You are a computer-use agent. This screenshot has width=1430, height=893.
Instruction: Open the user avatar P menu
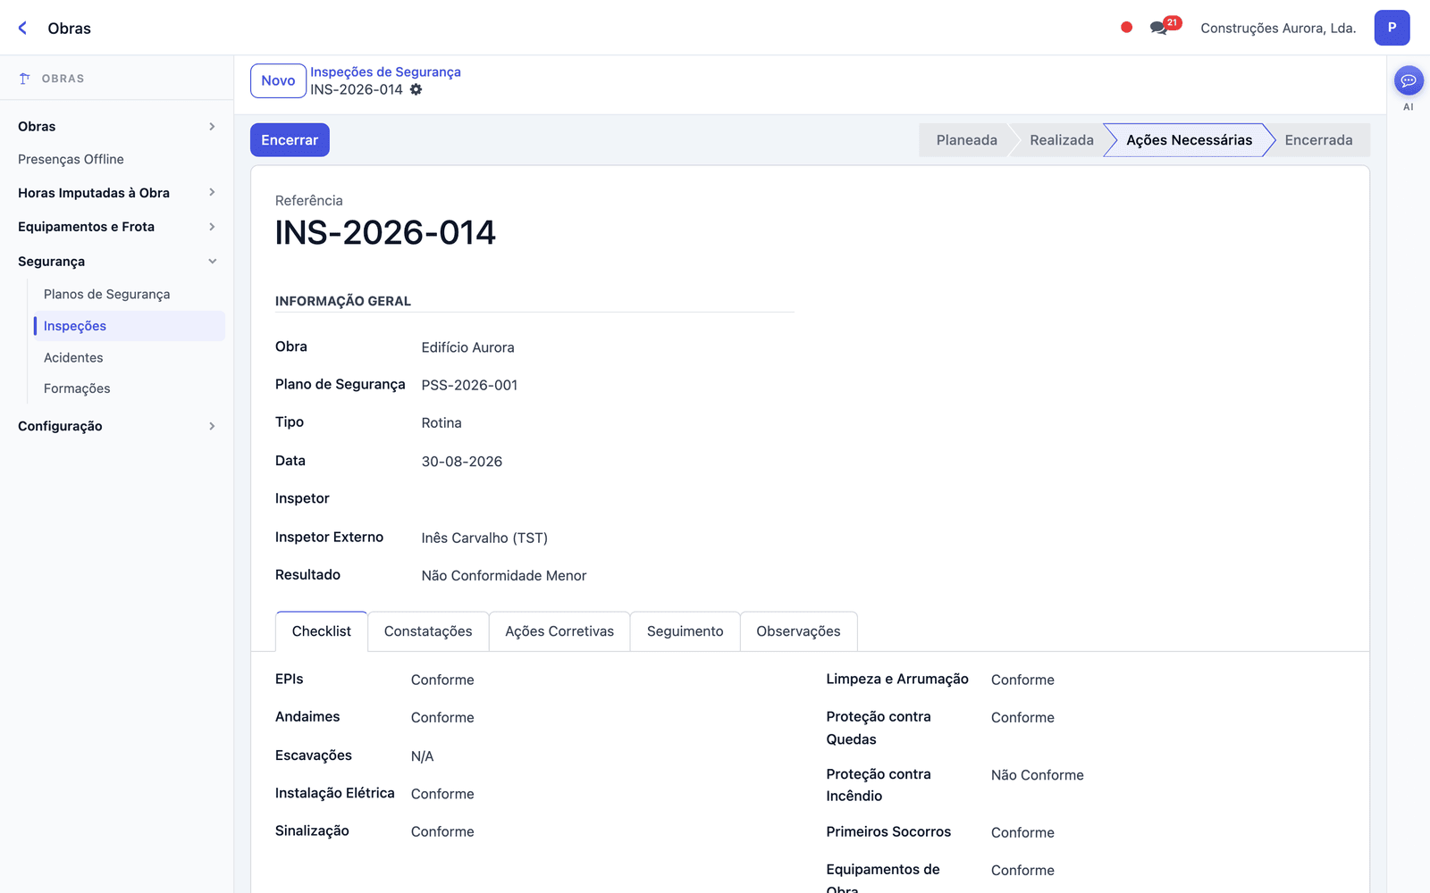click(1392, 28)
